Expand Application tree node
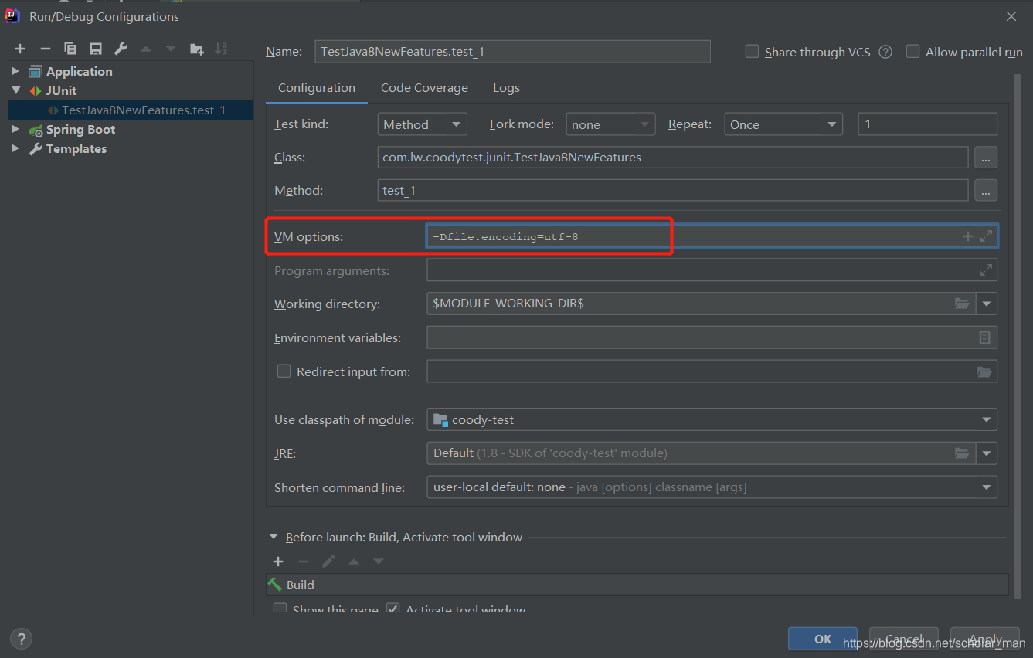Viewport: 1033px width, 658px height. point(15,71)
